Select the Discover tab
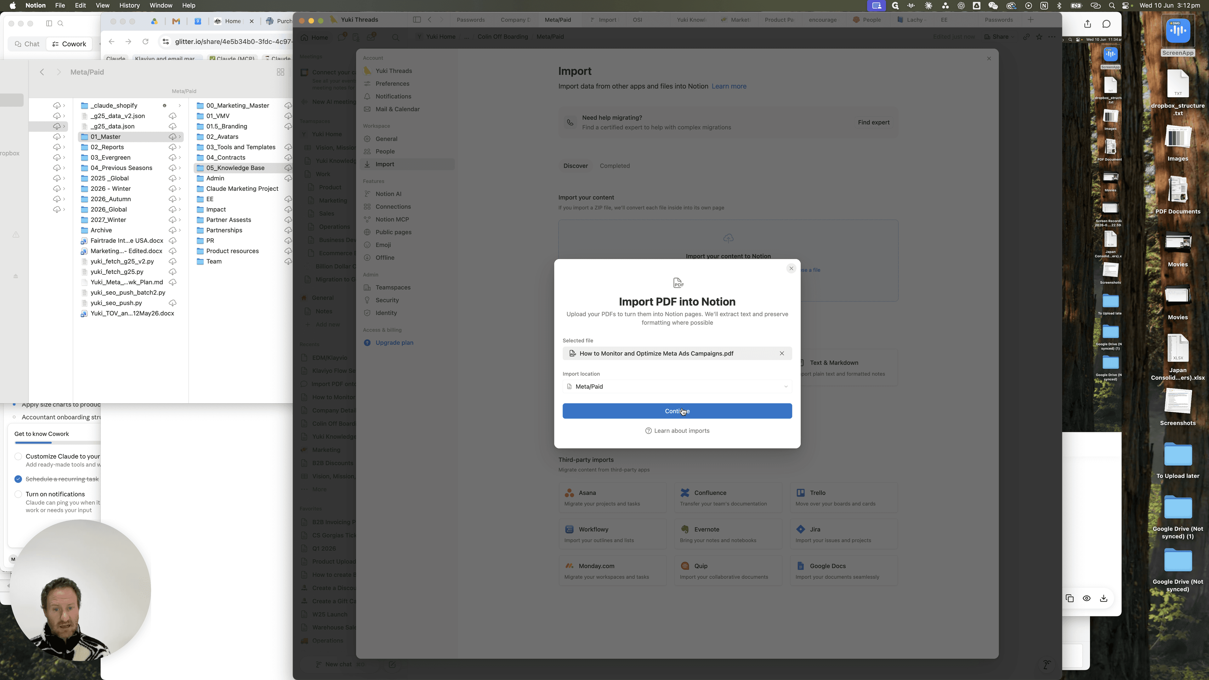Viewport: 1209px width, 680px height. click(x=576, y=166)
